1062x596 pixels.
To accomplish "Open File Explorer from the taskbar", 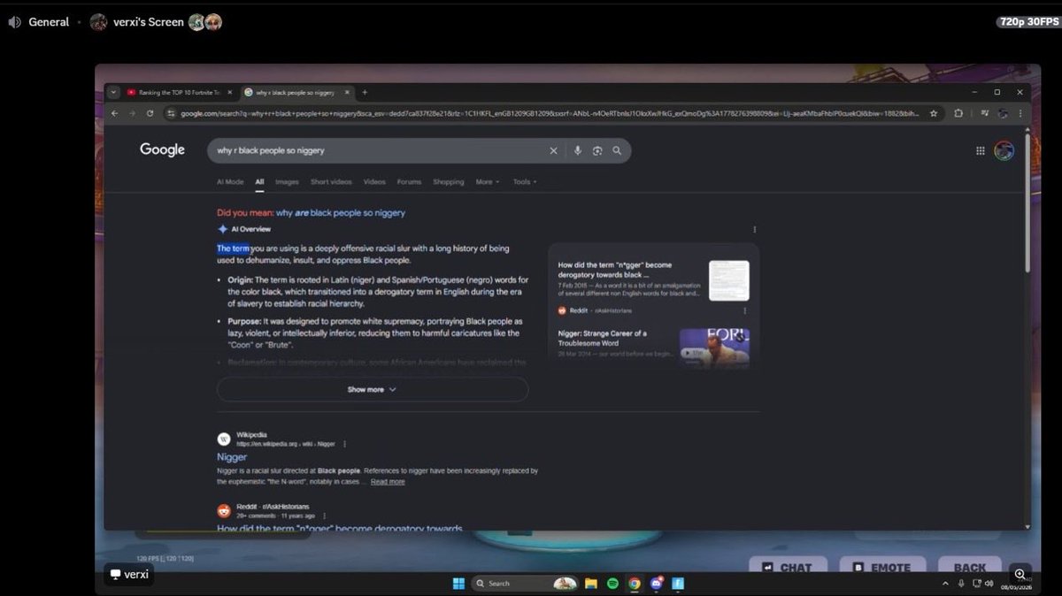I will [x=590, y=584].
